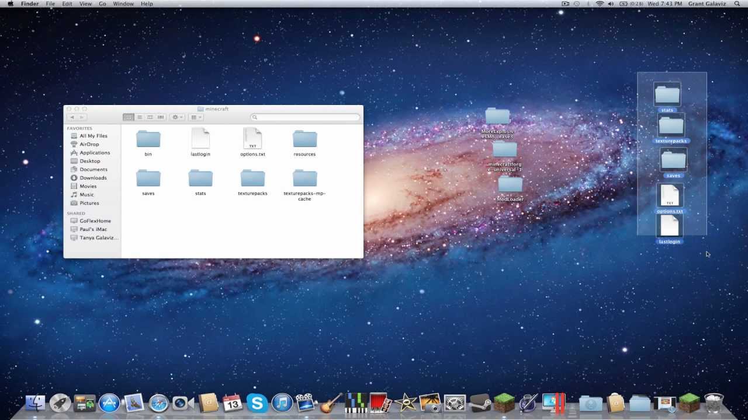
Task: Select the highlighted texturepacks folder on desktop
Action: [671, 128]
